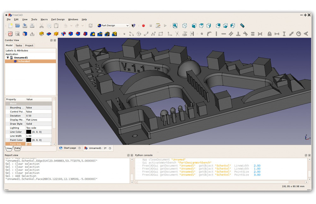The height and width of the screenshot is (204, 316).
Task: Select the Measure distance ruler tool
Action: coord(242,26)
